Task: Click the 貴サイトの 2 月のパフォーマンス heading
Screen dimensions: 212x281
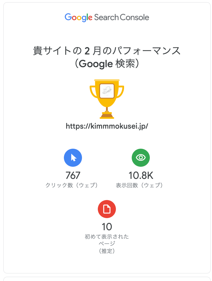Action: coord(107,51)
